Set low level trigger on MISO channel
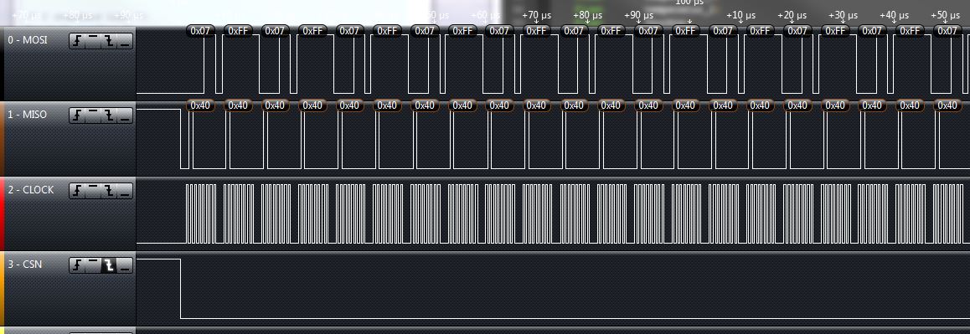This screenshot has height=334, width=970. pyautogui.click(x=125, y=116)
